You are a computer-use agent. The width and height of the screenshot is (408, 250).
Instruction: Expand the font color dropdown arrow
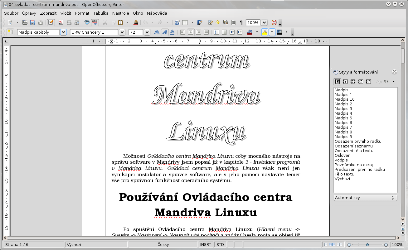click(x=257, y=32)
